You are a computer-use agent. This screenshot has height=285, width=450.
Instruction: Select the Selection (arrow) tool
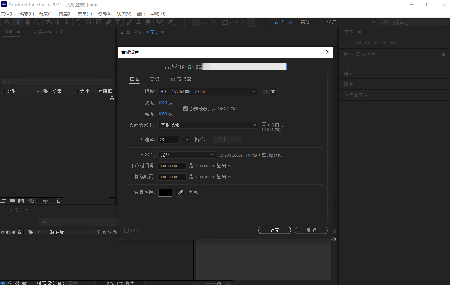[19, 22]
